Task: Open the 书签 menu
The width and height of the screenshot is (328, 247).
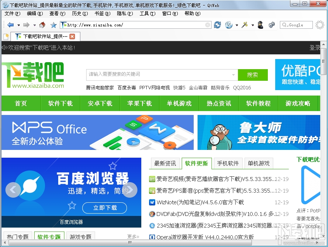Action: coord(102,14)
